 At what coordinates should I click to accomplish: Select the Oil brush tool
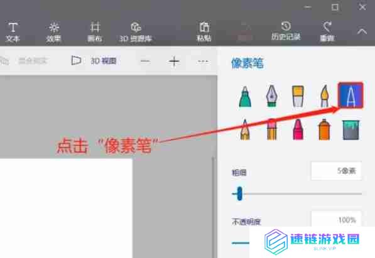pos(298,96)
